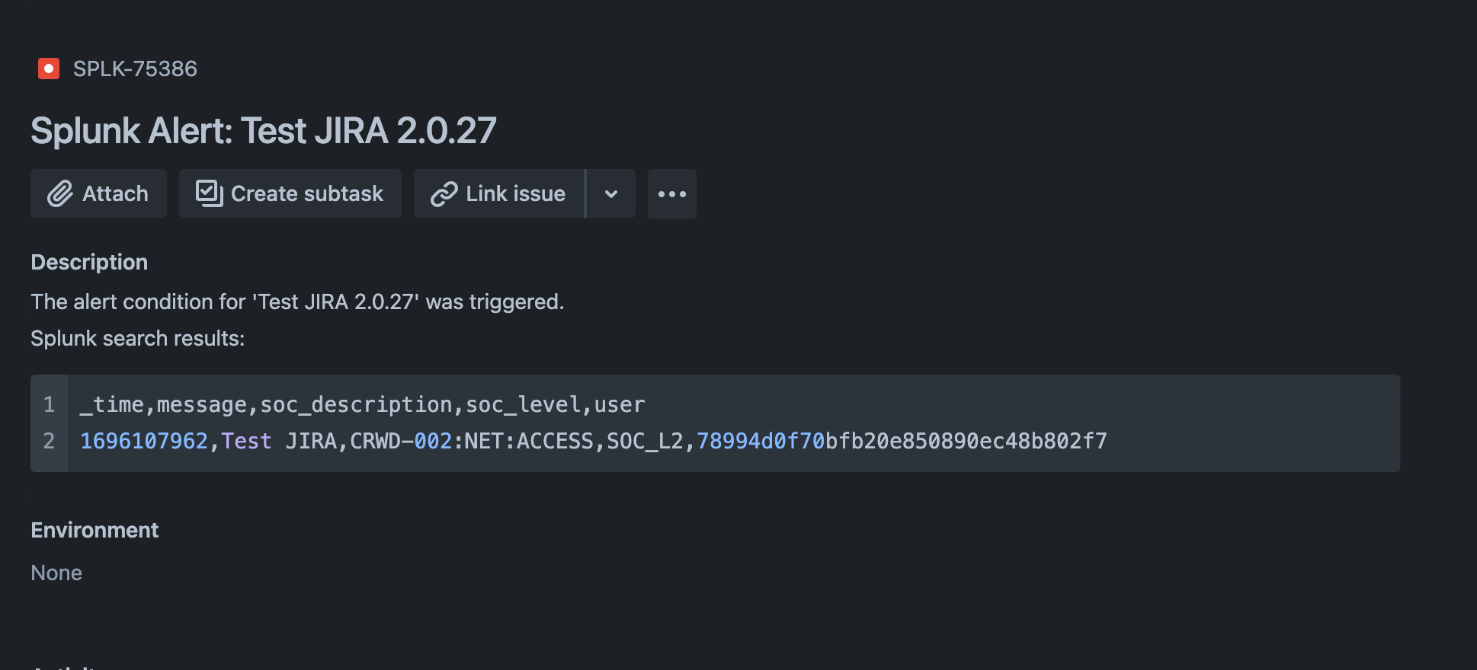1477x670 pixels.
Task: Select the Description section heading
Action: pos(88,262)
